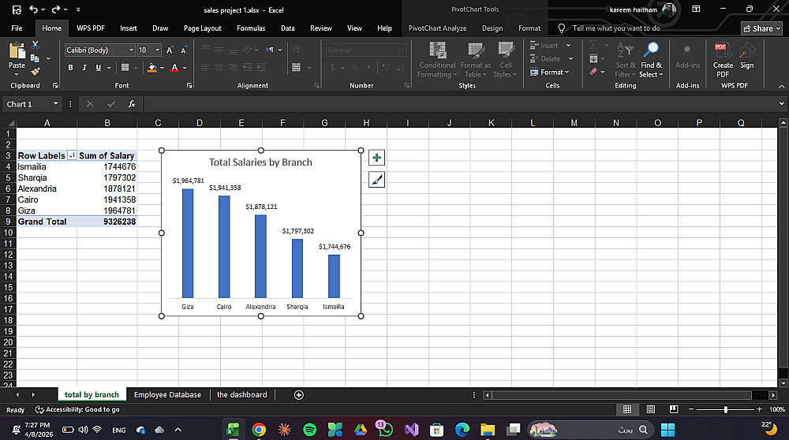789x440 pixels.
Task: Click the Increase Font Size icon
Action: click(x=170, y=50)
